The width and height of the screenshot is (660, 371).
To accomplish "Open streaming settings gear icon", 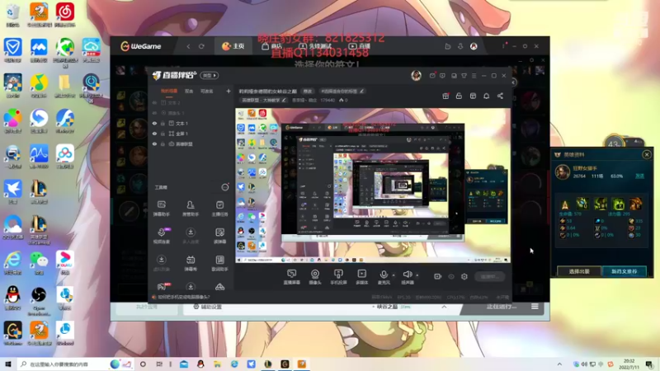I will 464,276.
